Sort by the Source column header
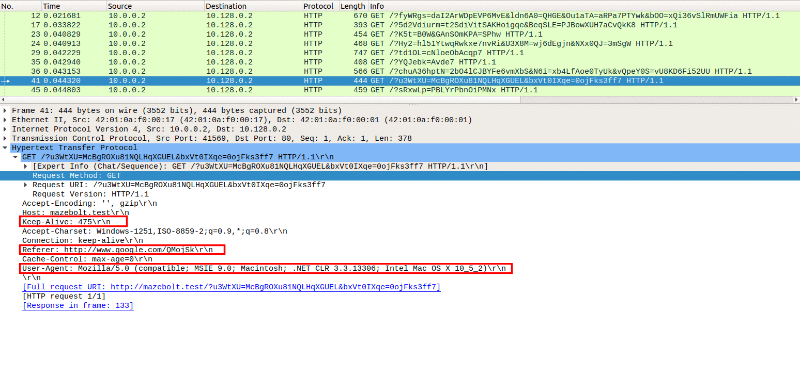 click(x=155, y=6)
